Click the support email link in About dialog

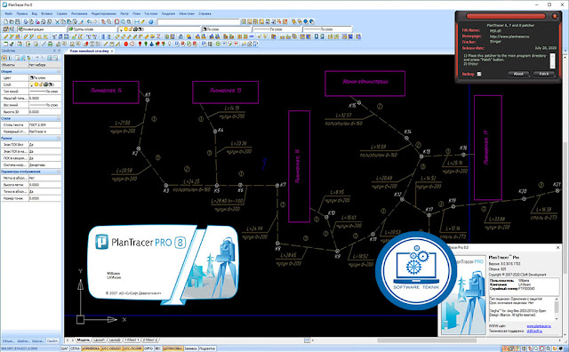pyautogui.click(x=534, y=331)
